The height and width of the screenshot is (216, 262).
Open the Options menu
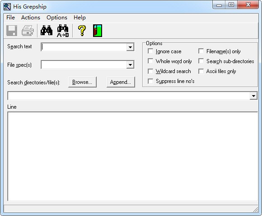(57, 18)
